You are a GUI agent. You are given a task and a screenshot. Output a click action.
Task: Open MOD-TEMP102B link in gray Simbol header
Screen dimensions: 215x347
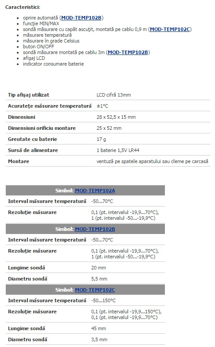tap(95, 229)
